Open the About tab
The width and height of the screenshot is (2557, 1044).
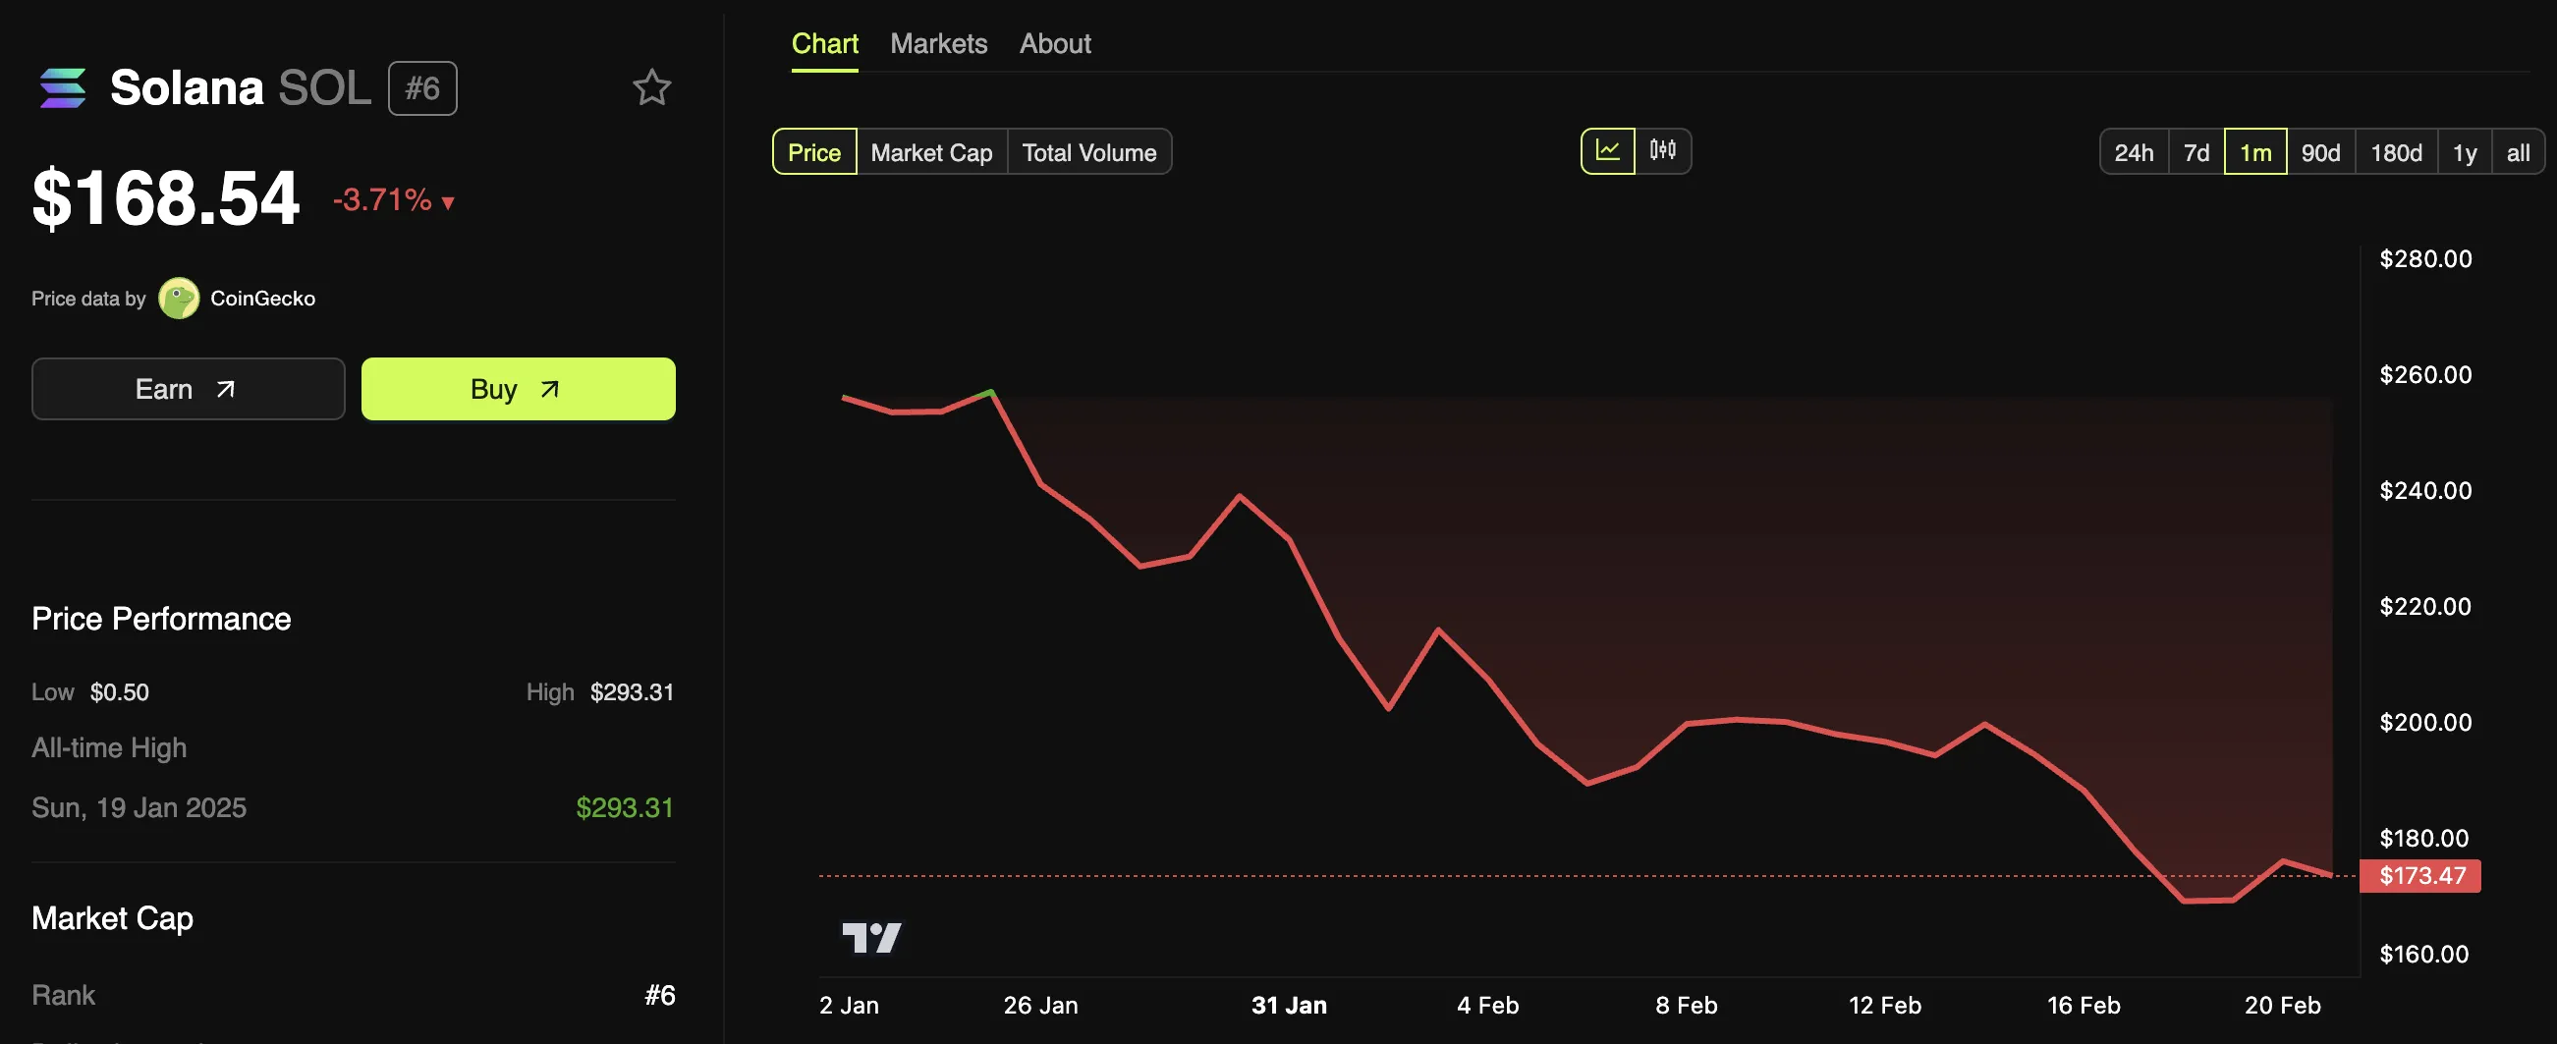[x=1054, y=43]
